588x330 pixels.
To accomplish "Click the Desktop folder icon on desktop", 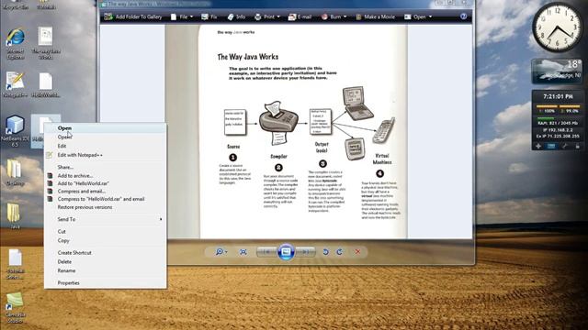I will tap(15, 172).
